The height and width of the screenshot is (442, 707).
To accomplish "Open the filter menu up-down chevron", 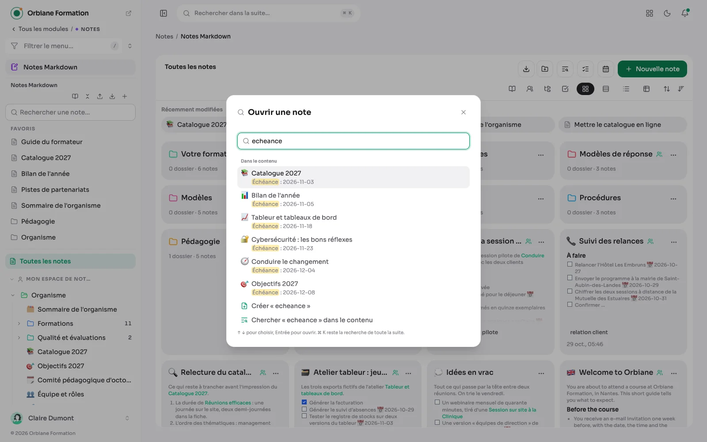I will click(x=130, y=46).
